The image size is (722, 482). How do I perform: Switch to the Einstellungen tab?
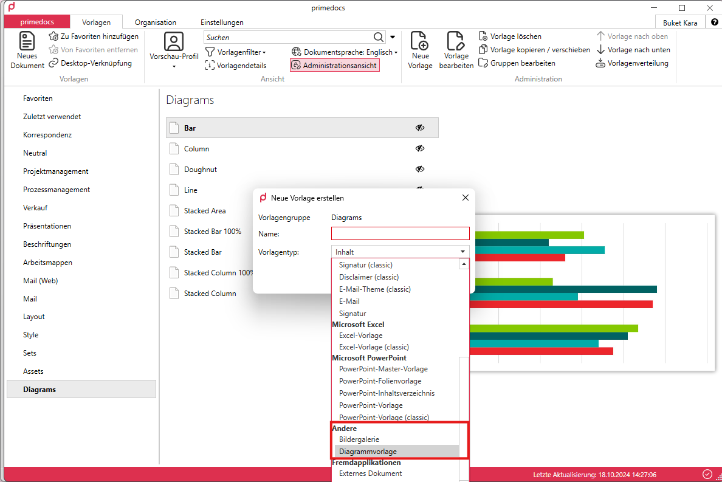pyautogui.click(x=222, y=22)
